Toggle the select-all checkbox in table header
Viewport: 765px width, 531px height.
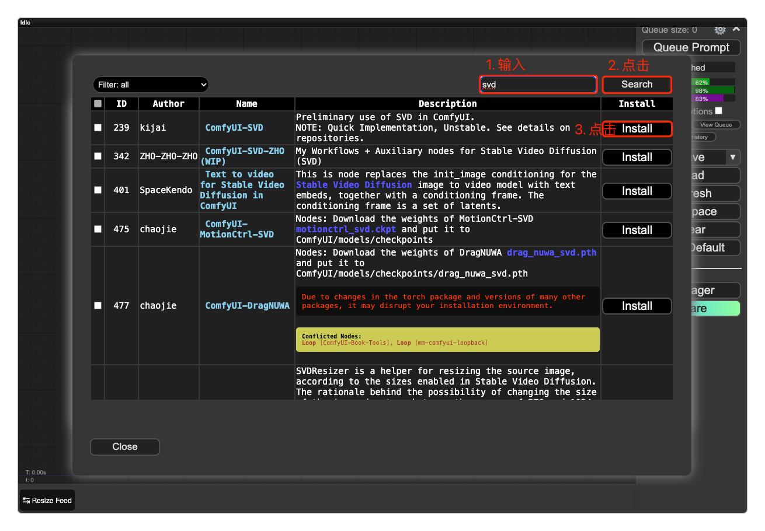tap(98, 104)
